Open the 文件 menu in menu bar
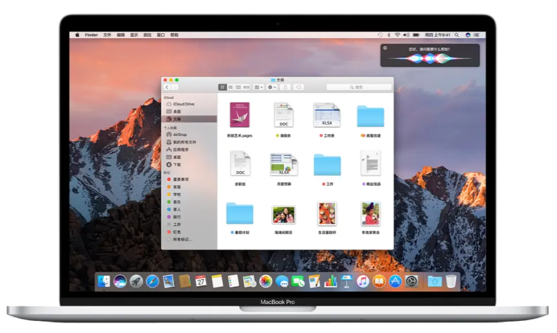 (107, 35)
